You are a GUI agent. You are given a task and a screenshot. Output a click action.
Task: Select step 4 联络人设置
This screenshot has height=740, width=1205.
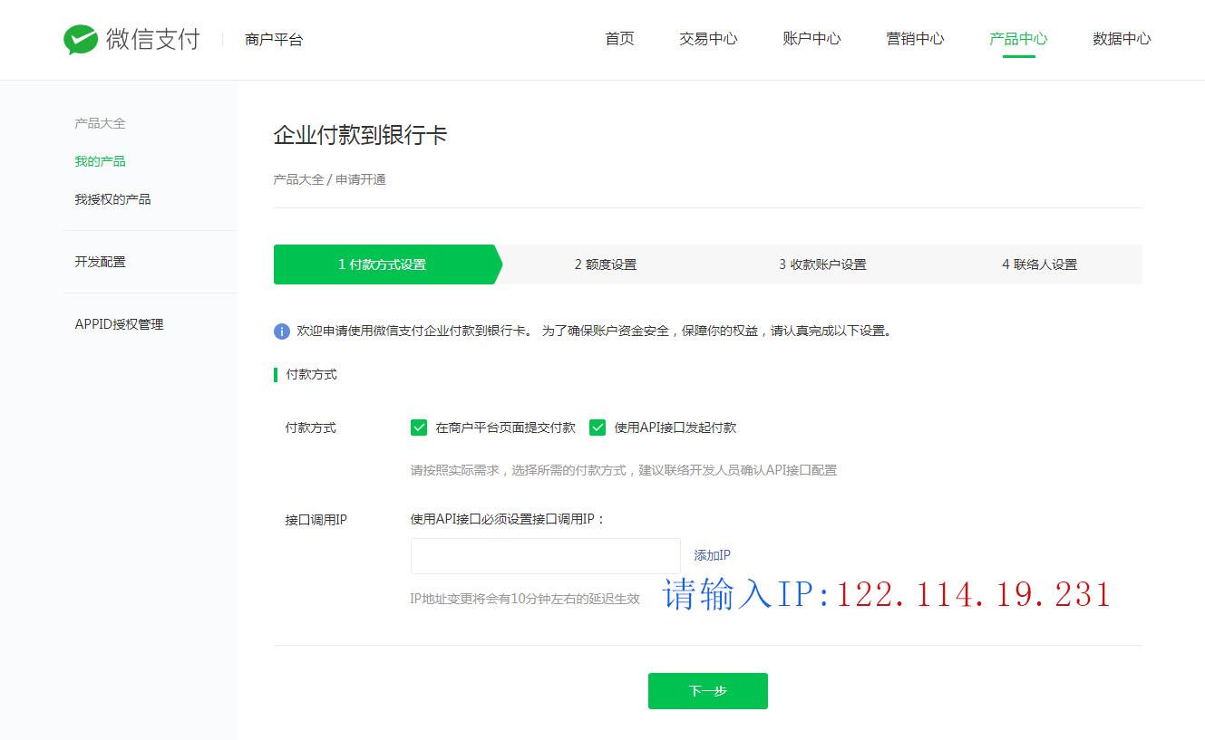[1039, 264]
